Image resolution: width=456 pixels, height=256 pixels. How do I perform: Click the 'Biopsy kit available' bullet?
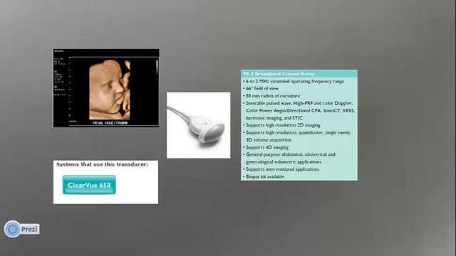coord(265,176)
